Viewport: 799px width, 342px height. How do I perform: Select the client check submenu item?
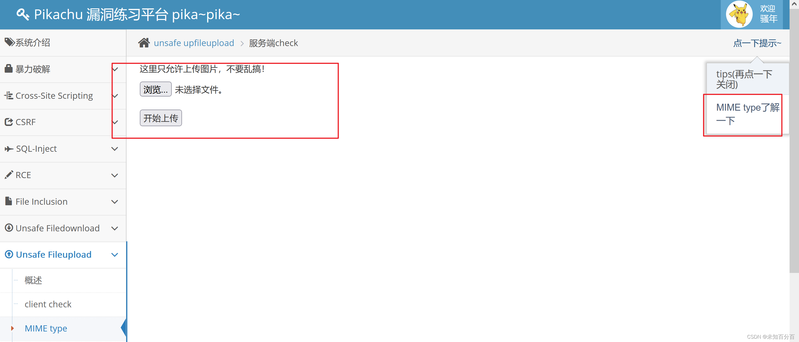pyautogui.click(x=63, y=304)
